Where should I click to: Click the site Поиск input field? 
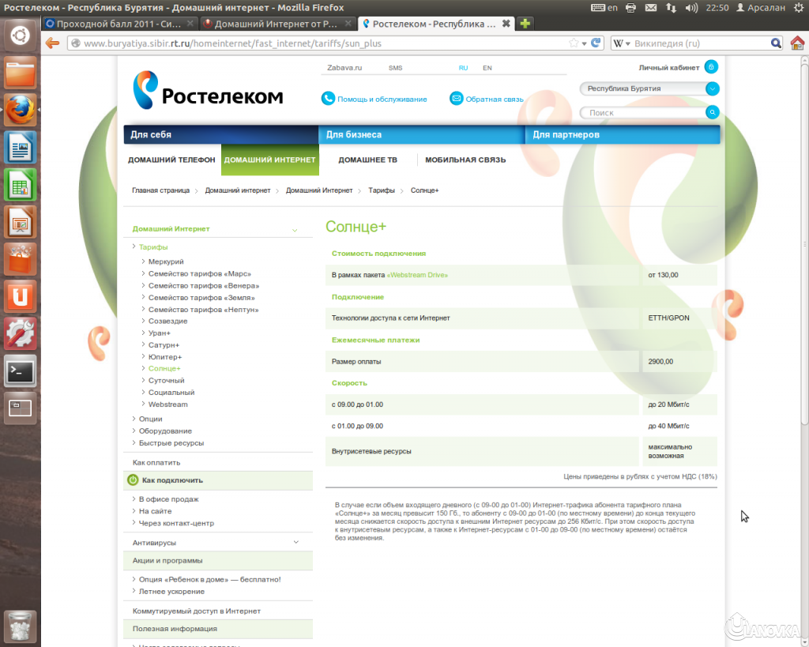pos(642,112)
